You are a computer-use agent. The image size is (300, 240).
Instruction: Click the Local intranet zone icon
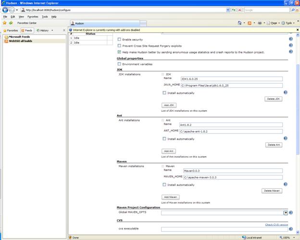(244, 238)
